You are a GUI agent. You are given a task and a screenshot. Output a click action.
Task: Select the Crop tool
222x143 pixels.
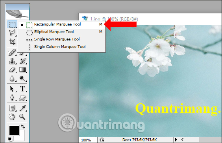[12, 42]
